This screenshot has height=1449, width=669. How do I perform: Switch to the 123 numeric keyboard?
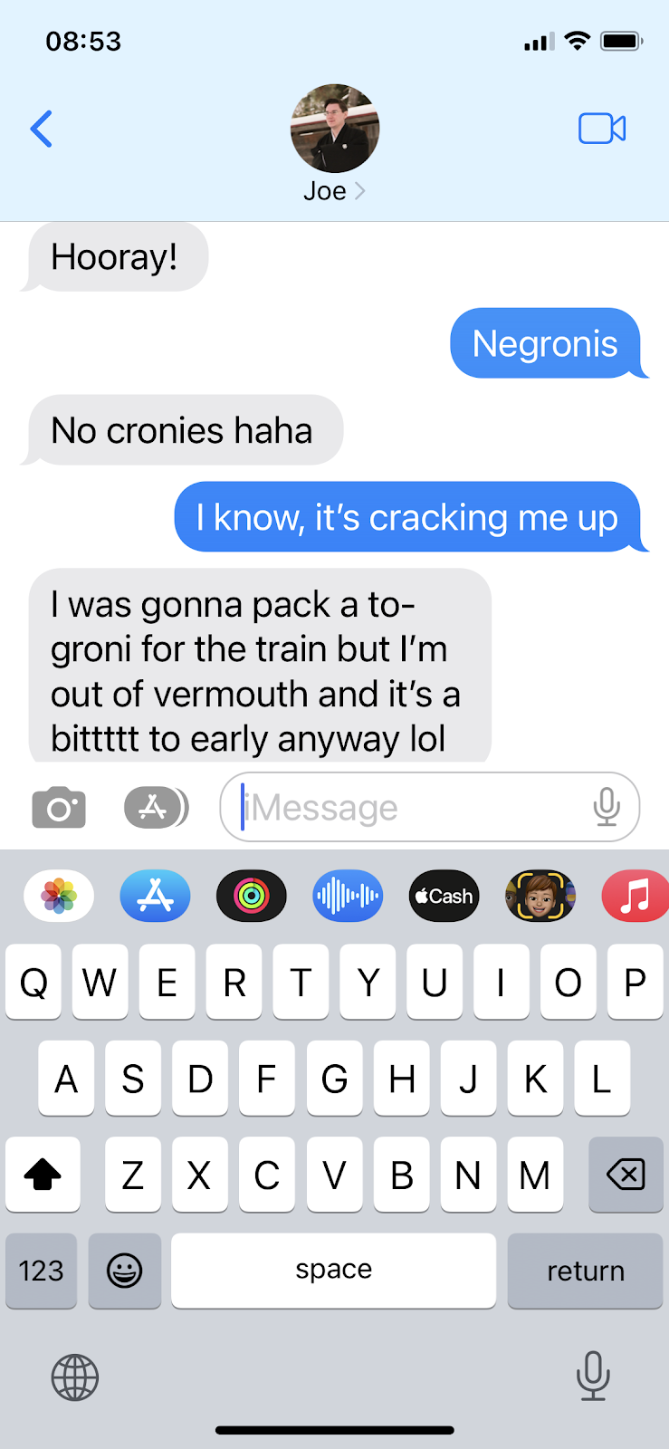tap(41, 1271)
